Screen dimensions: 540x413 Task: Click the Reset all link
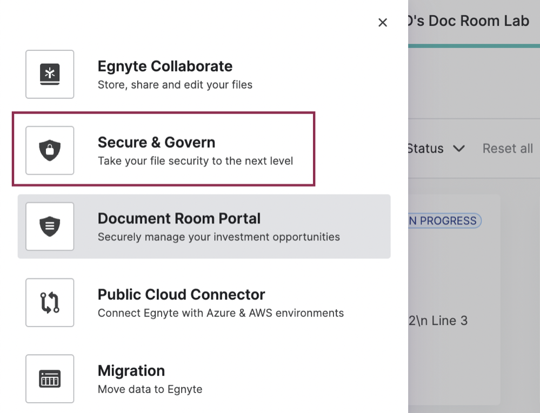[508, 149]
